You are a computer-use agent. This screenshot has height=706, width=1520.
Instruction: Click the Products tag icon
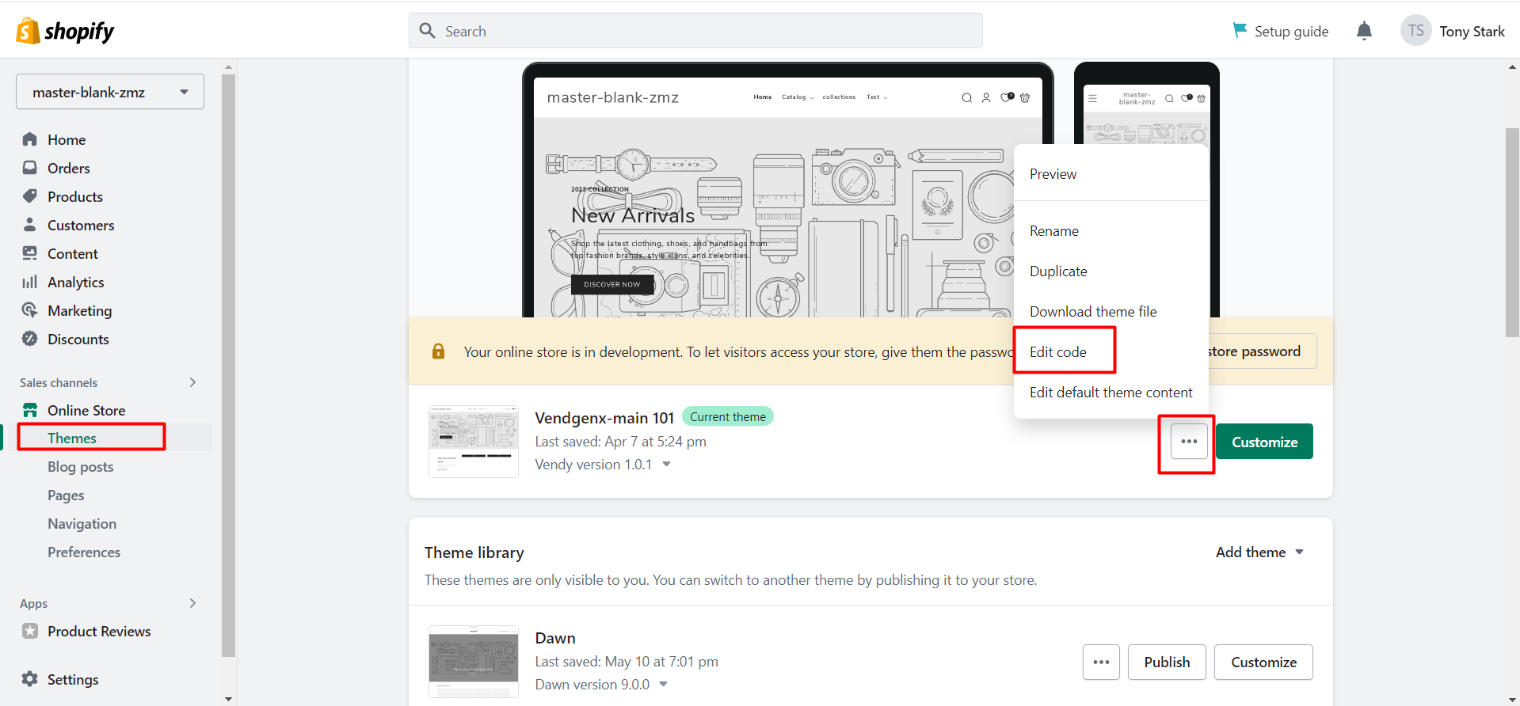click(30, 196)
